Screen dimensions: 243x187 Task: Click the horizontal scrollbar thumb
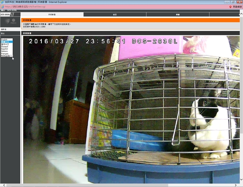pos(87,185)
